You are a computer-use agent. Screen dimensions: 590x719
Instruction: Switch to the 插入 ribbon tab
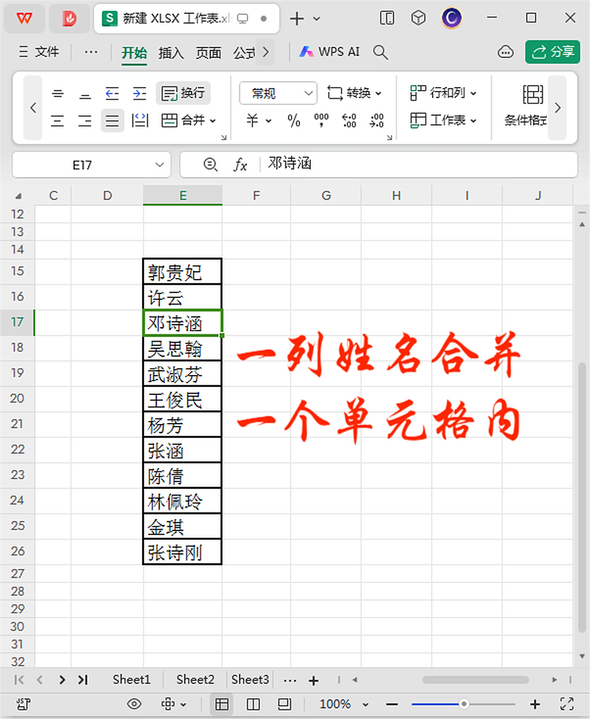[x=171, y=52]
